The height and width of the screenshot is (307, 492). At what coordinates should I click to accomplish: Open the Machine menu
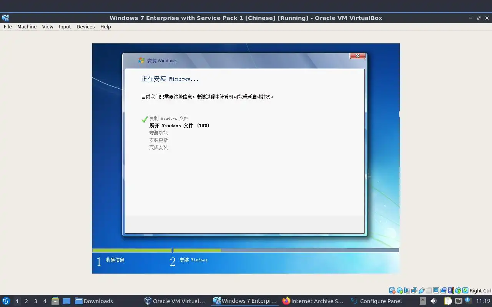point(27,26)
